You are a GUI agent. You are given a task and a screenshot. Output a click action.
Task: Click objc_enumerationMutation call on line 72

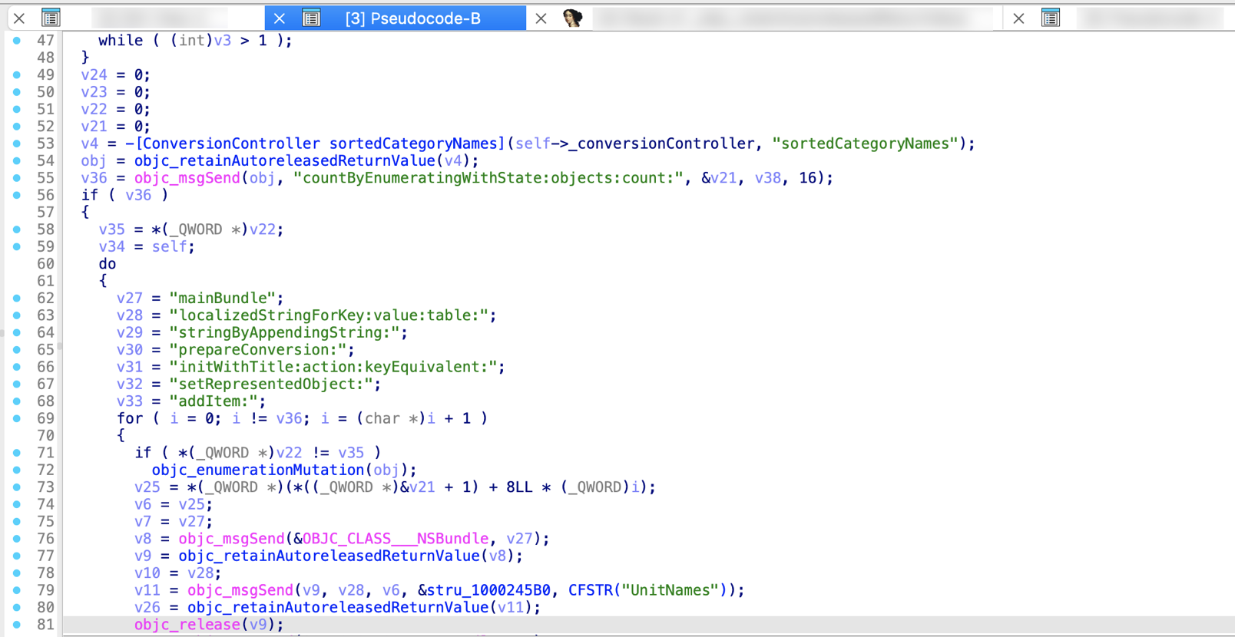(258, 470)
